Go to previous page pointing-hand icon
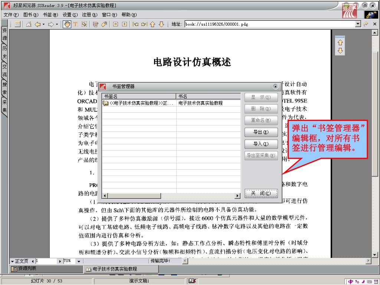 point(135,24)
